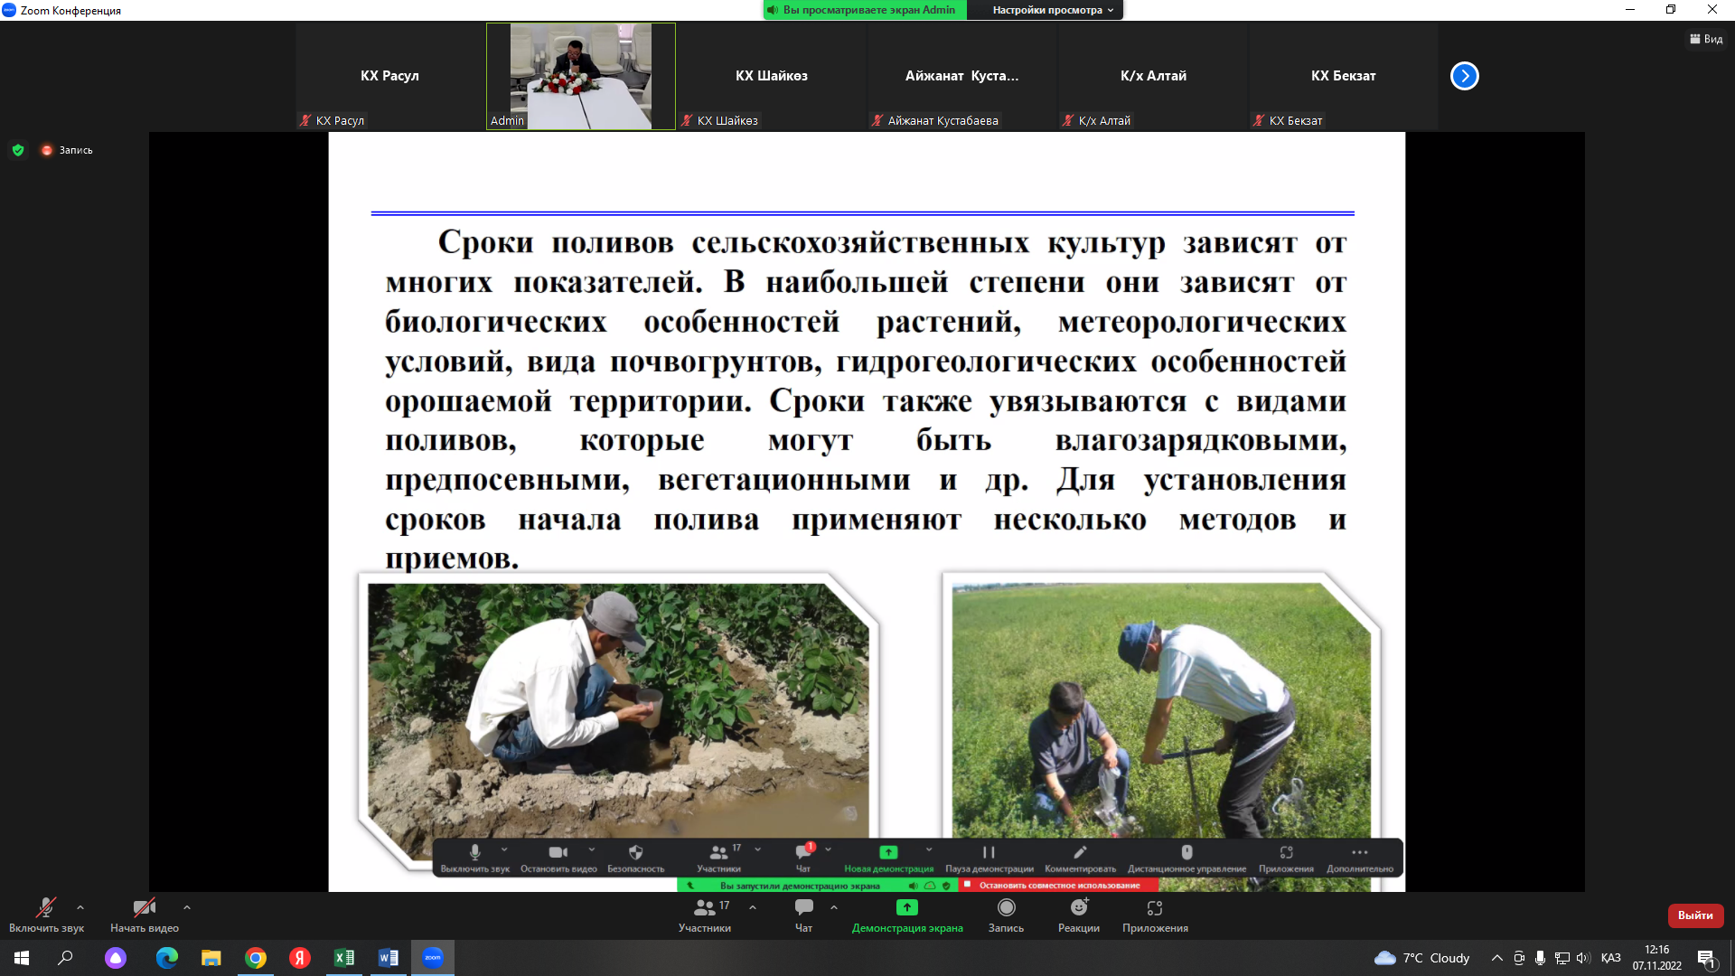Click shared-screen Безопасность shield icon
This screenshot has width=1735, height=976.
tap(635, 851)
